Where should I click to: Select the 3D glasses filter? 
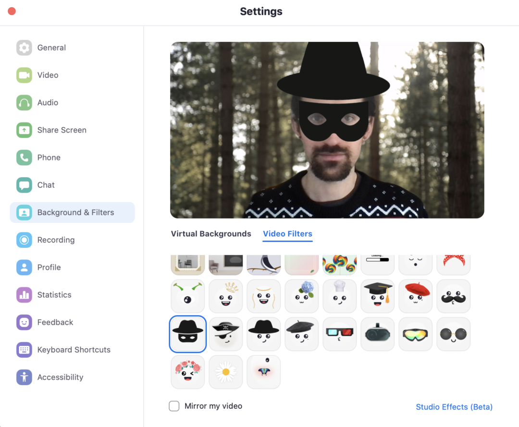[x=339, y=334]
